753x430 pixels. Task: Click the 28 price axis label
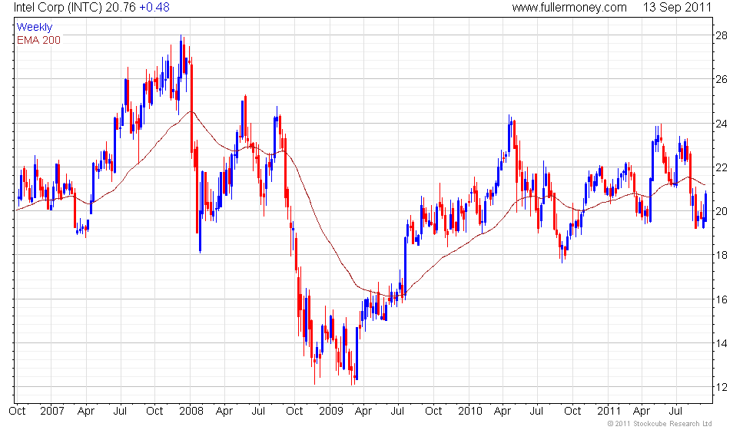pyautogui.click(x=721, y=35)
